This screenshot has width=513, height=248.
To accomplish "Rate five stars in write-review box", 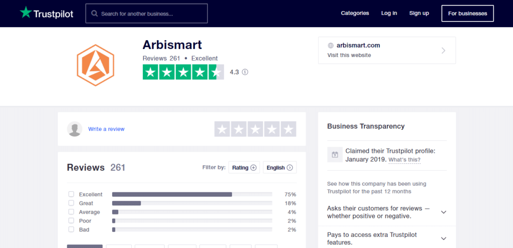I will (x=288, y=129).
